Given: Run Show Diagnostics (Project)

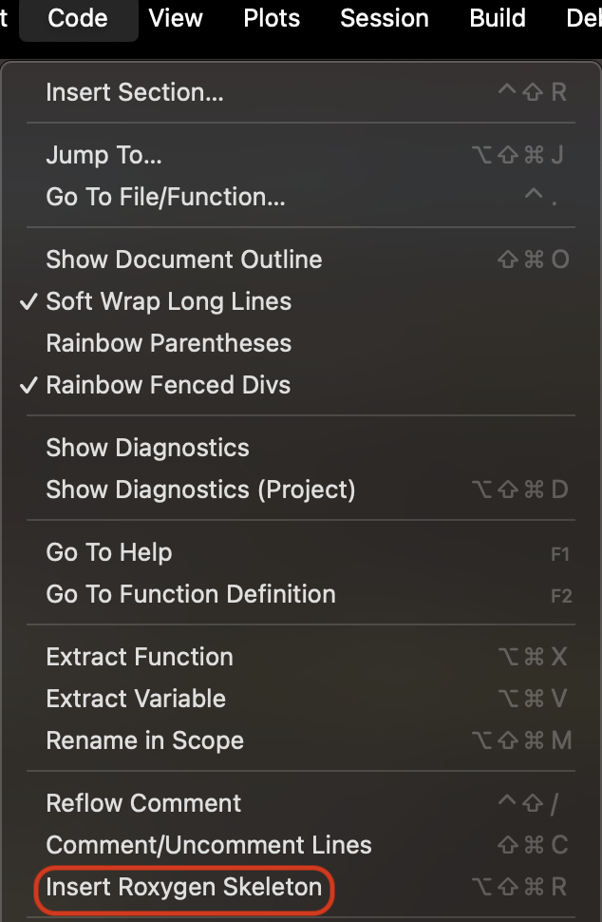Looking at the screenshot, I should point(301,490).
